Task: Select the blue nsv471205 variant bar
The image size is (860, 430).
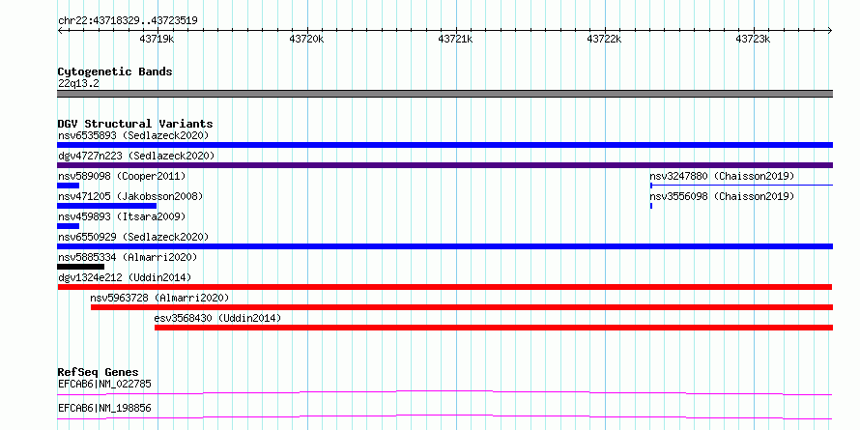Action: click(x=107, y=206)
